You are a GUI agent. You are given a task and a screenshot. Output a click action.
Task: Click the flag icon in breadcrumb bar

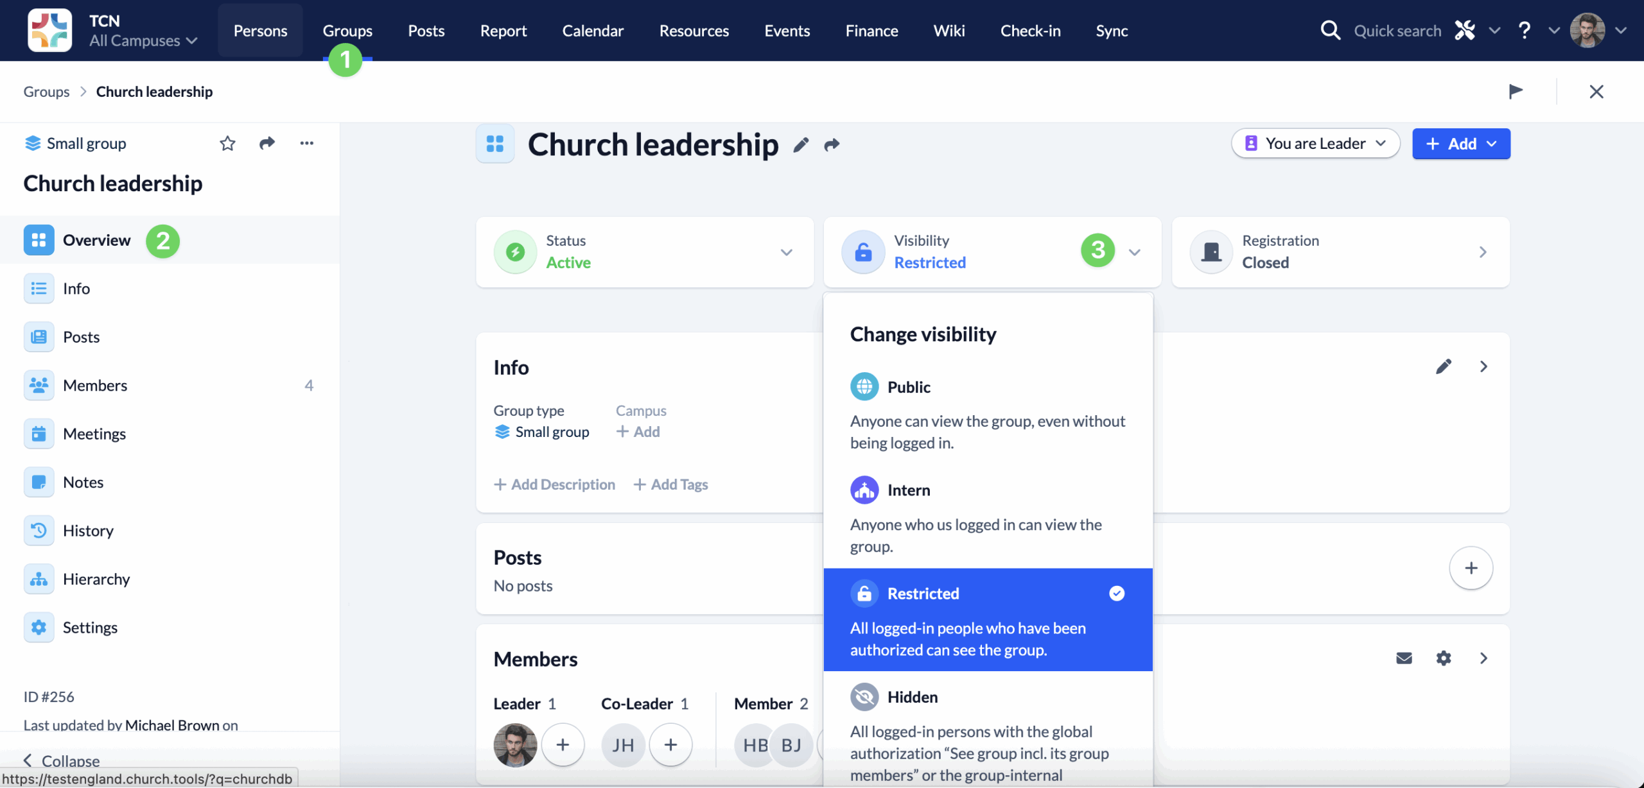pos(1516,91)
